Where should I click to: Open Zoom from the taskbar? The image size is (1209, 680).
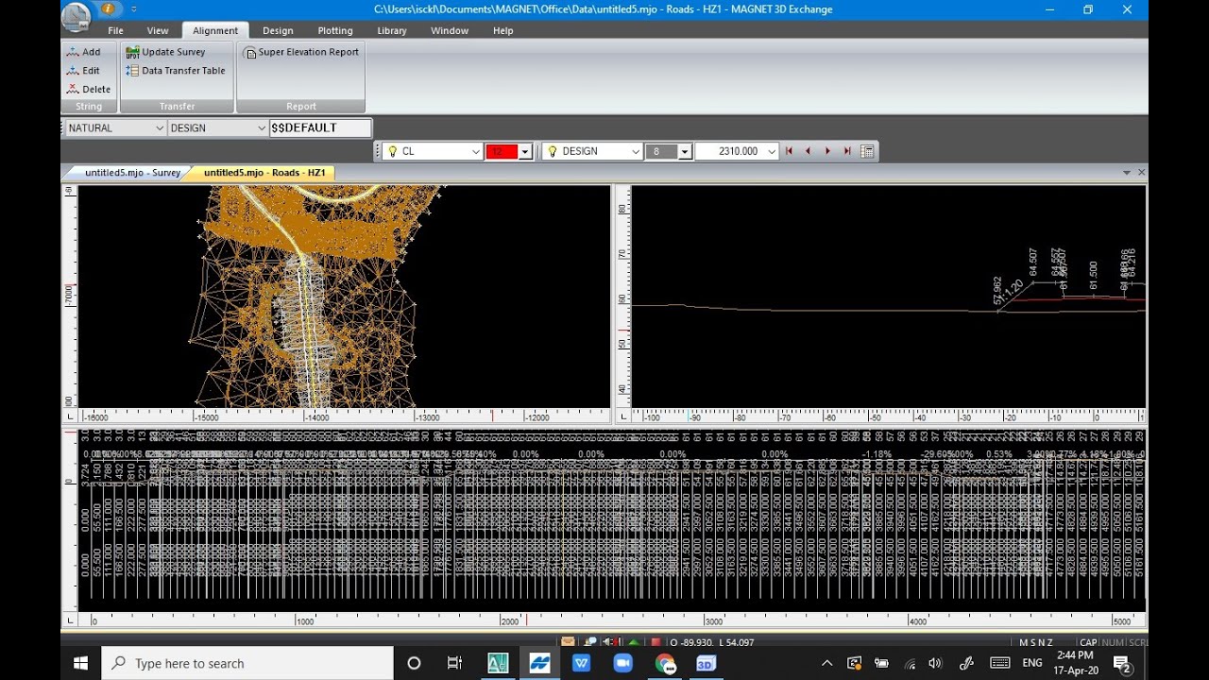coord(622,663)
